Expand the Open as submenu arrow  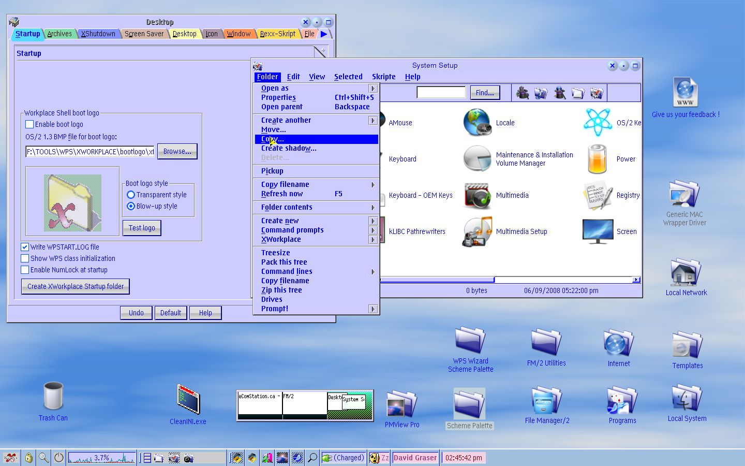click(373, 89)
